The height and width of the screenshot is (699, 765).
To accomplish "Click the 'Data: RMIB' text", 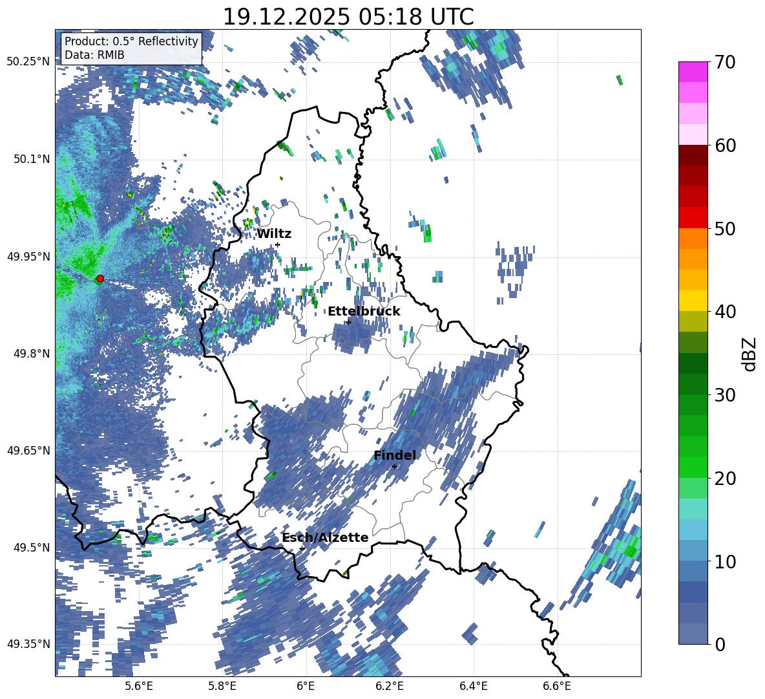I will (x=94, y=55).
